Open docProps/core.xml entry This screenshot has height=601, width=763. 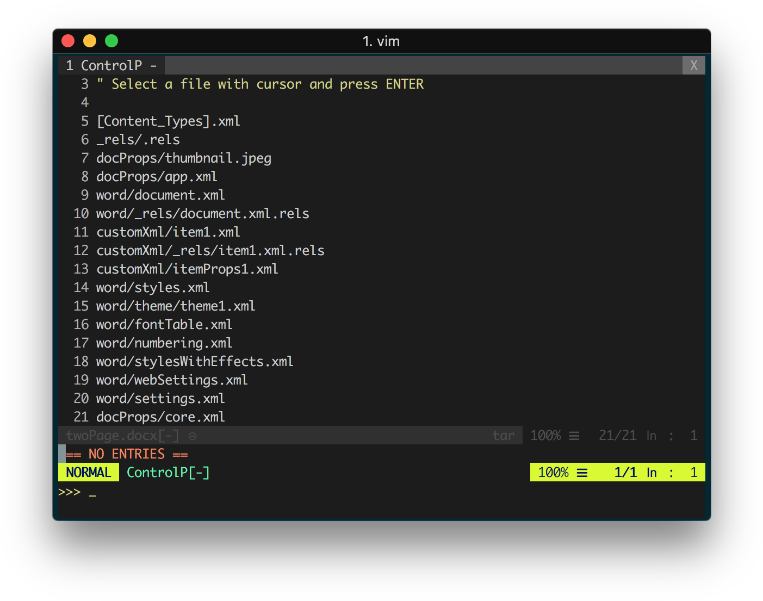(x=160, y=417)
